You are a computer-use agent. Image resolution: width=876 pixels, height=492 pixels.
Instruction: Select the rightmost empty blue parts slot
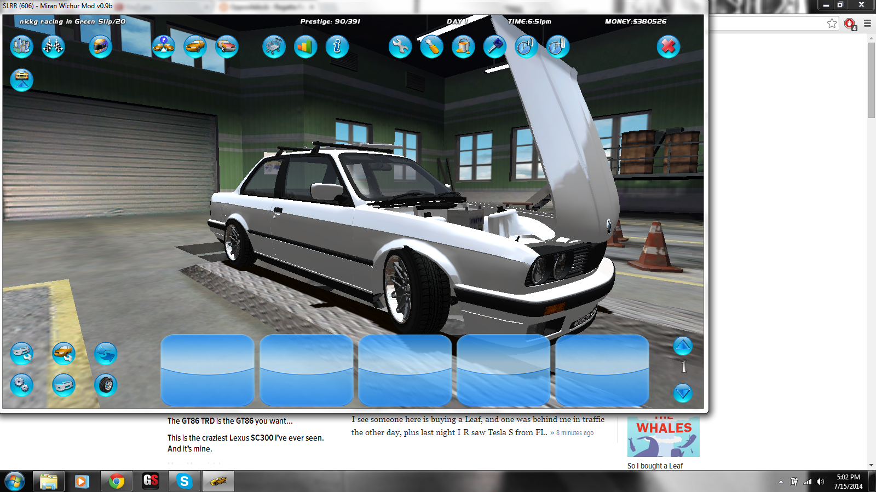[x=602, y=370]
